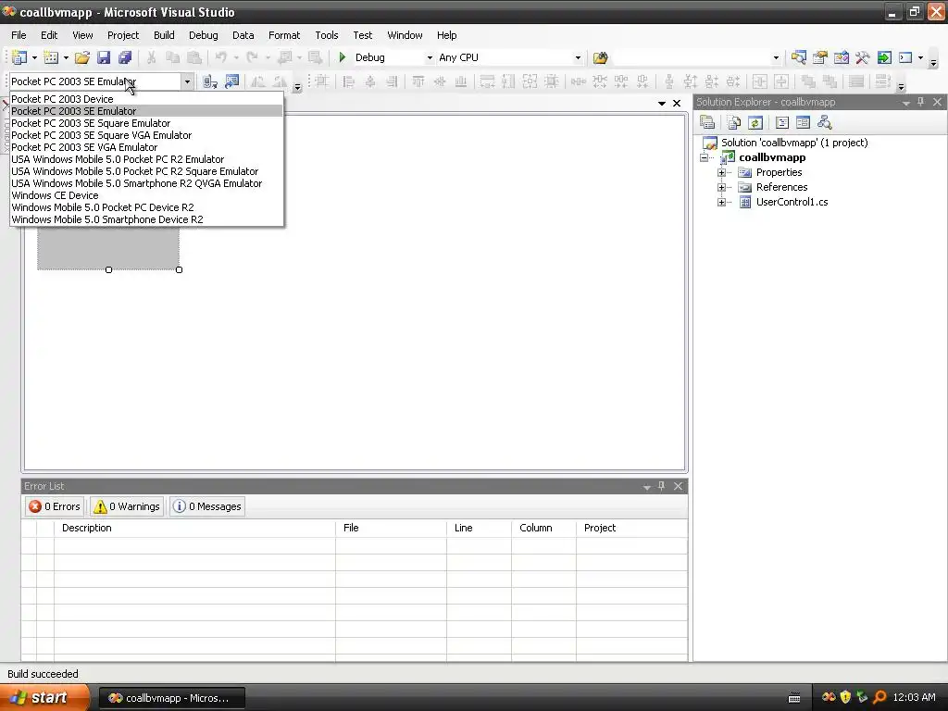Click Solution Explorer's Properties icon

click(x=706, y=123)
